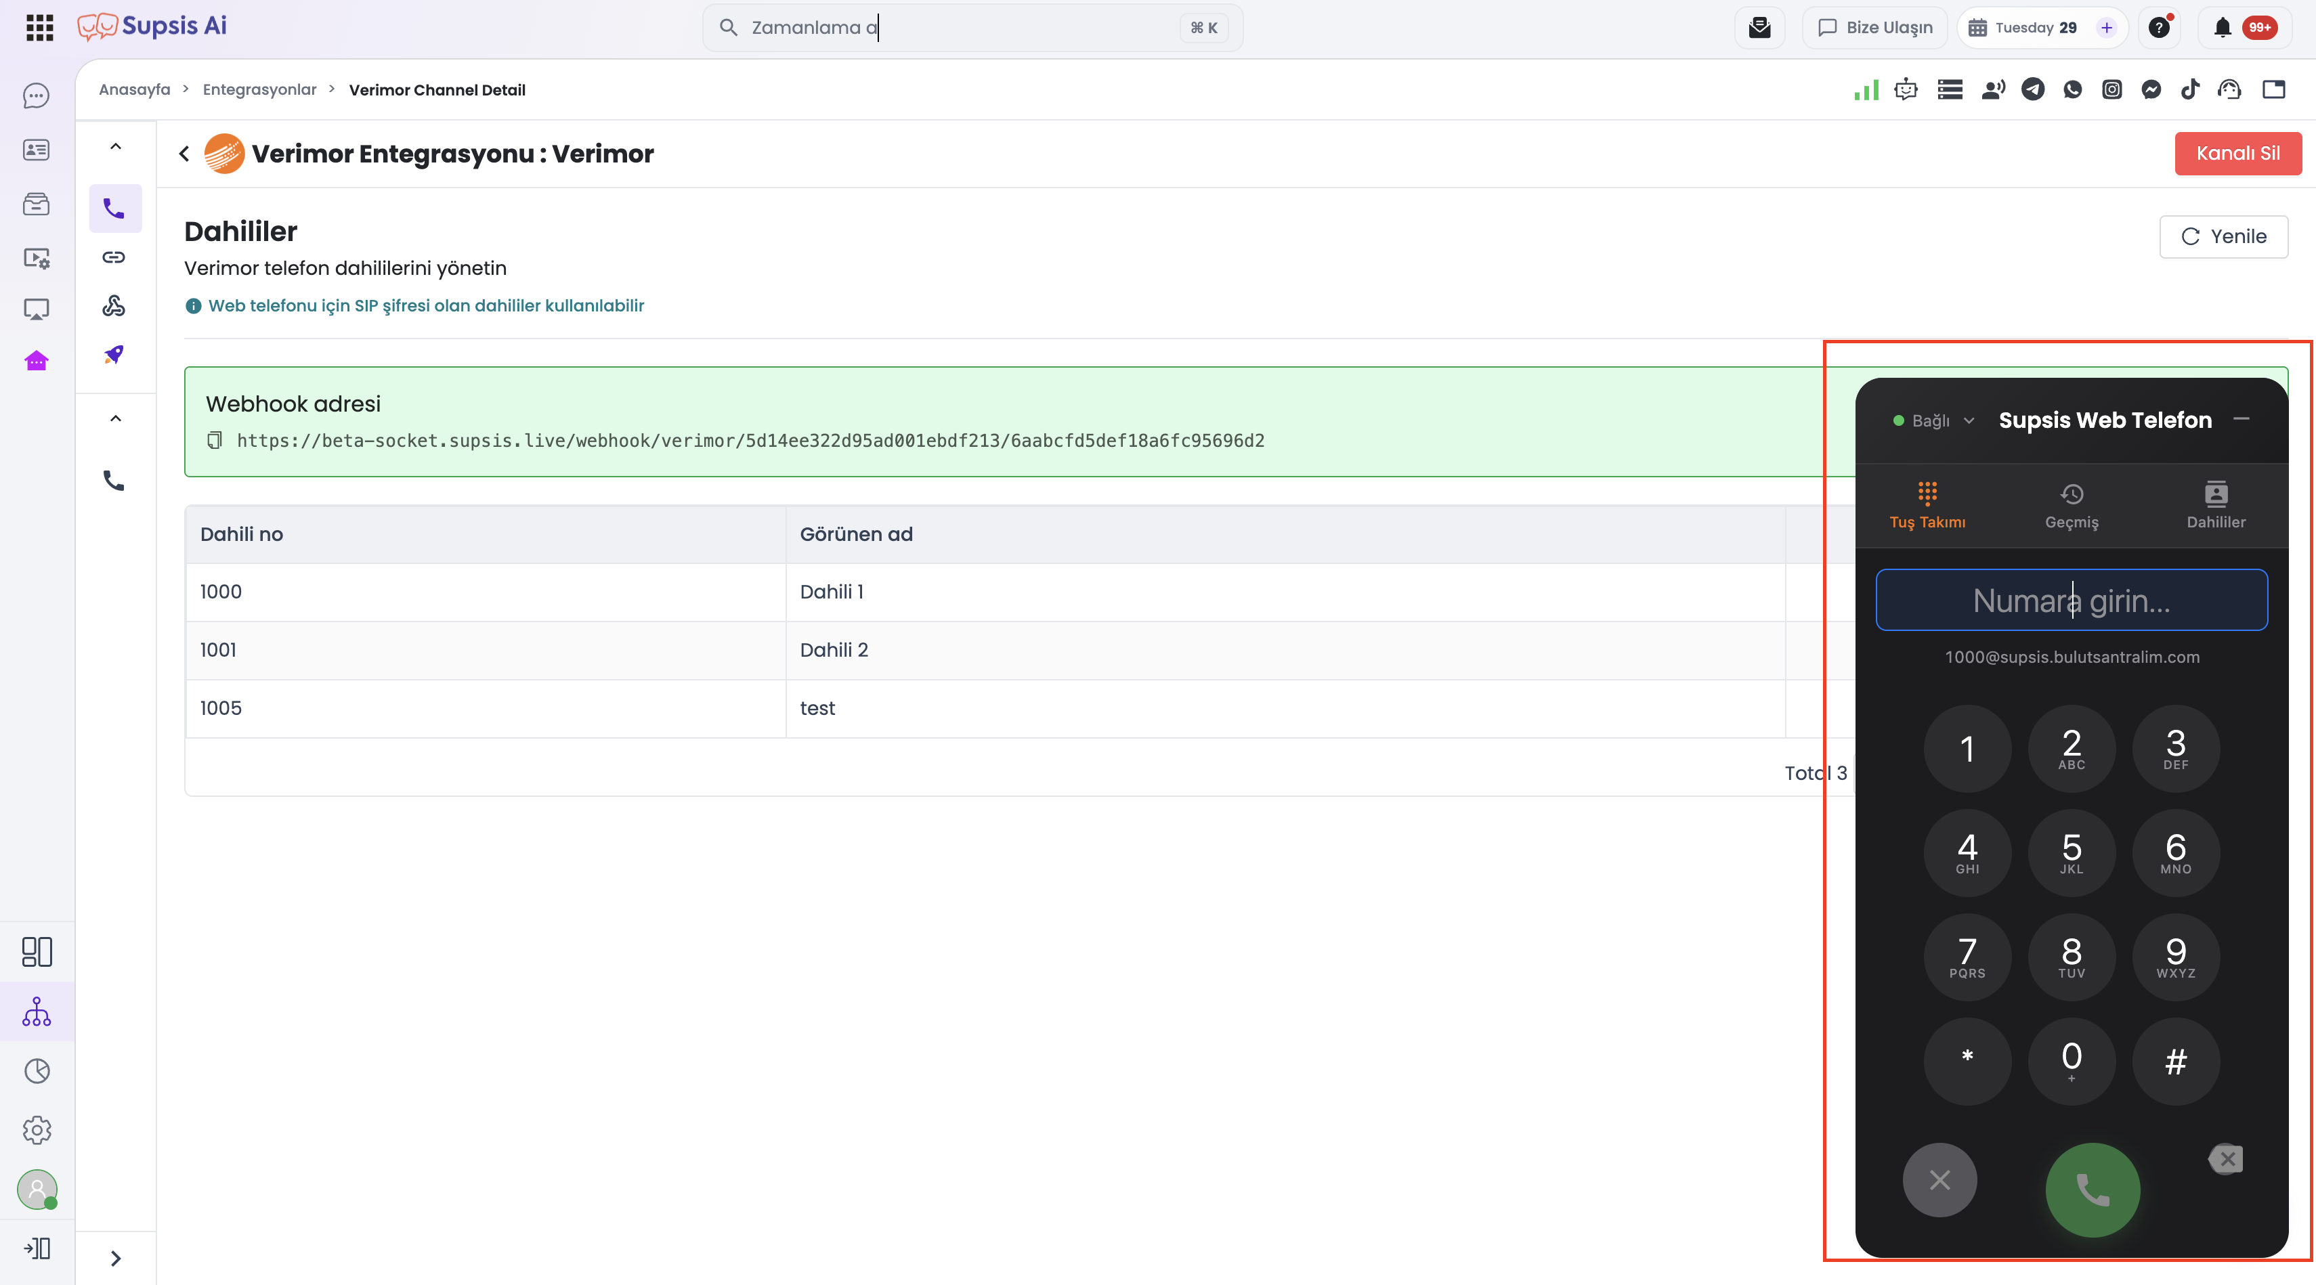The image size is (2316, 1285).
Task: Click the server stack icon
Action: (1950, 90)
